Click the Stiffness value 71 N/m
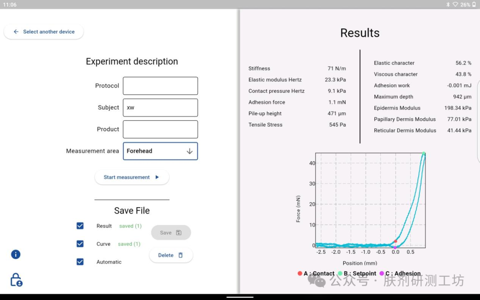The image size is (480, 300). tap(337, 68)
